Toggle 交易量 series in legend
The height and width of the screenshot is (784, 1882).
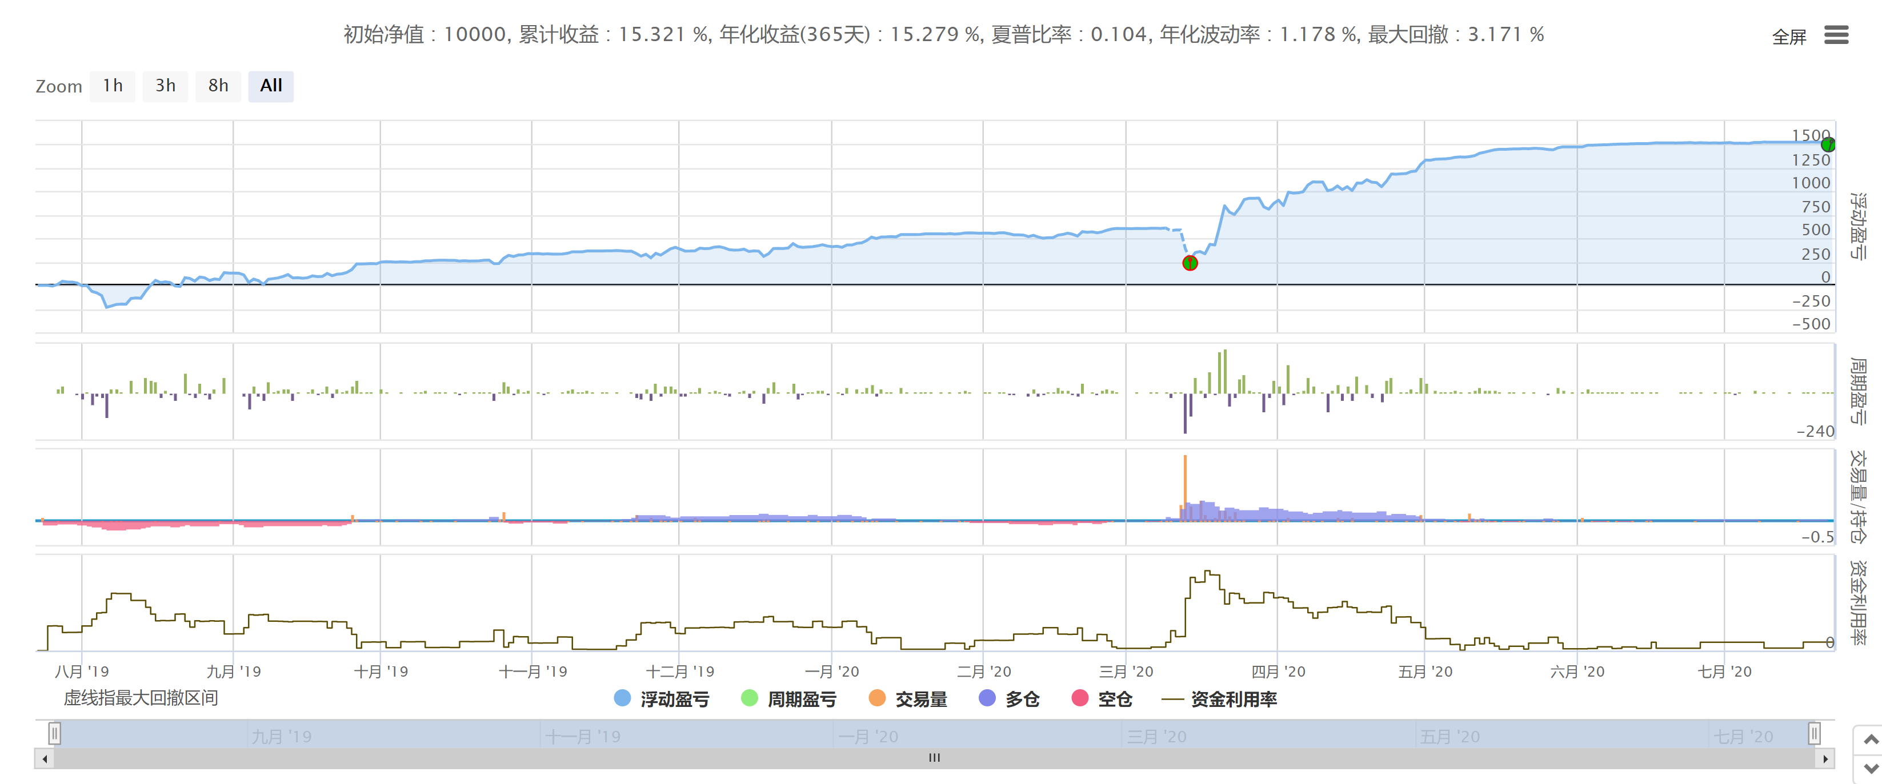(x=920, y=699)
